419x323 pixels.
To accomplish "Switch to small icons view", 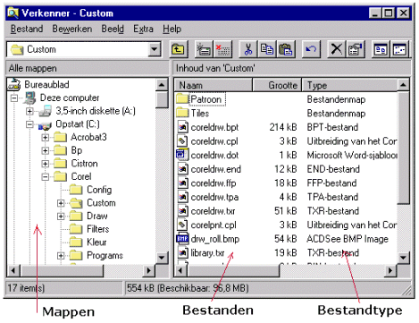I will pyautogui.click(x=399, y=49).
